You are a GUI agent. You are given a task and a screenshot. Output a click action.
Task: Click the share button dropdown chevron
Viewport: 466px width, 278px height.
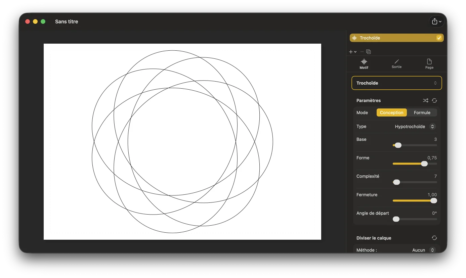point(440,22)
